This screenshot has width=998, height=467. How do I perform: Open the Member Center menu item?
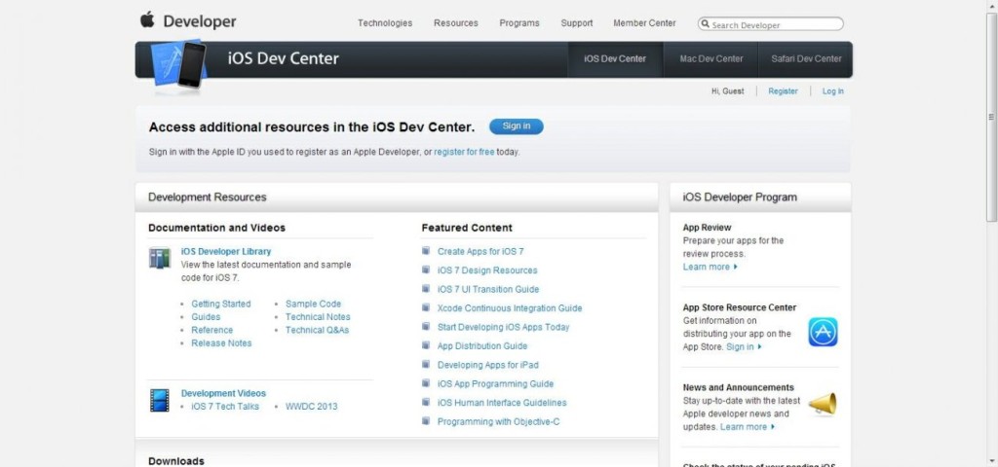click(644, 23)
